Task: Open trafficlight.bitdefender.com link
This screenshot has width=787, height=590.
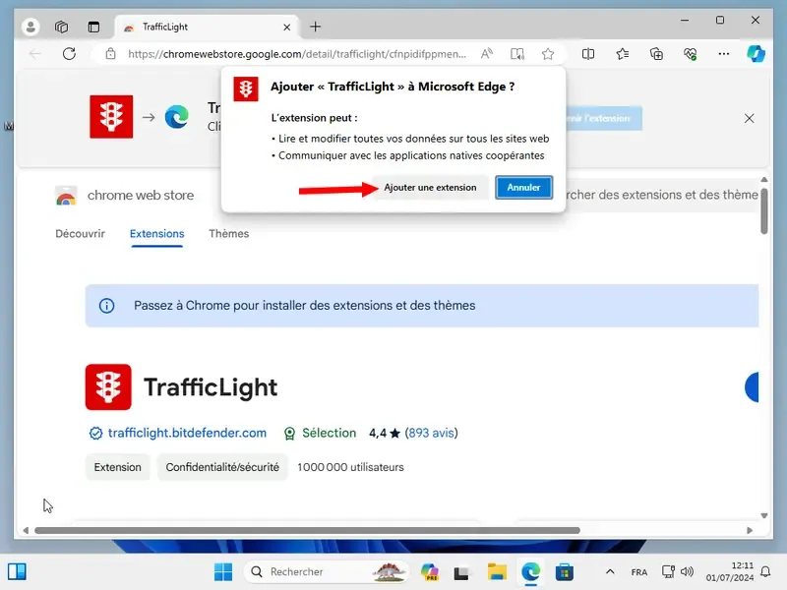Action: tap(187, 433)
